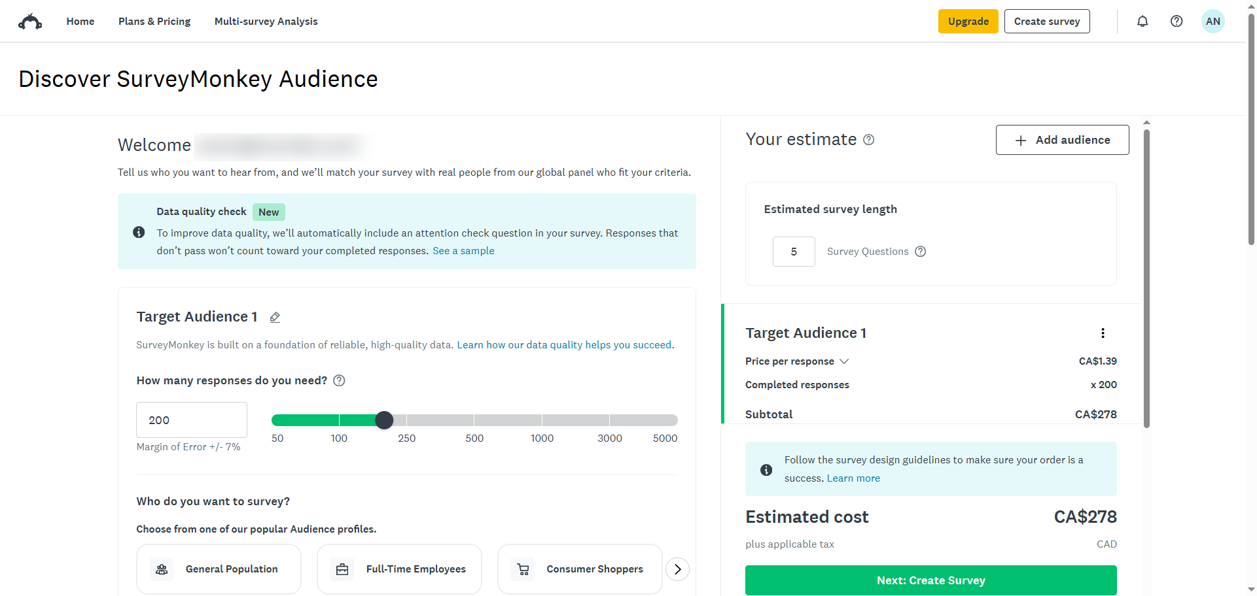Click the New badge in data quality banner
Viewport: 1257px width, 596px height.
point(268,212)
